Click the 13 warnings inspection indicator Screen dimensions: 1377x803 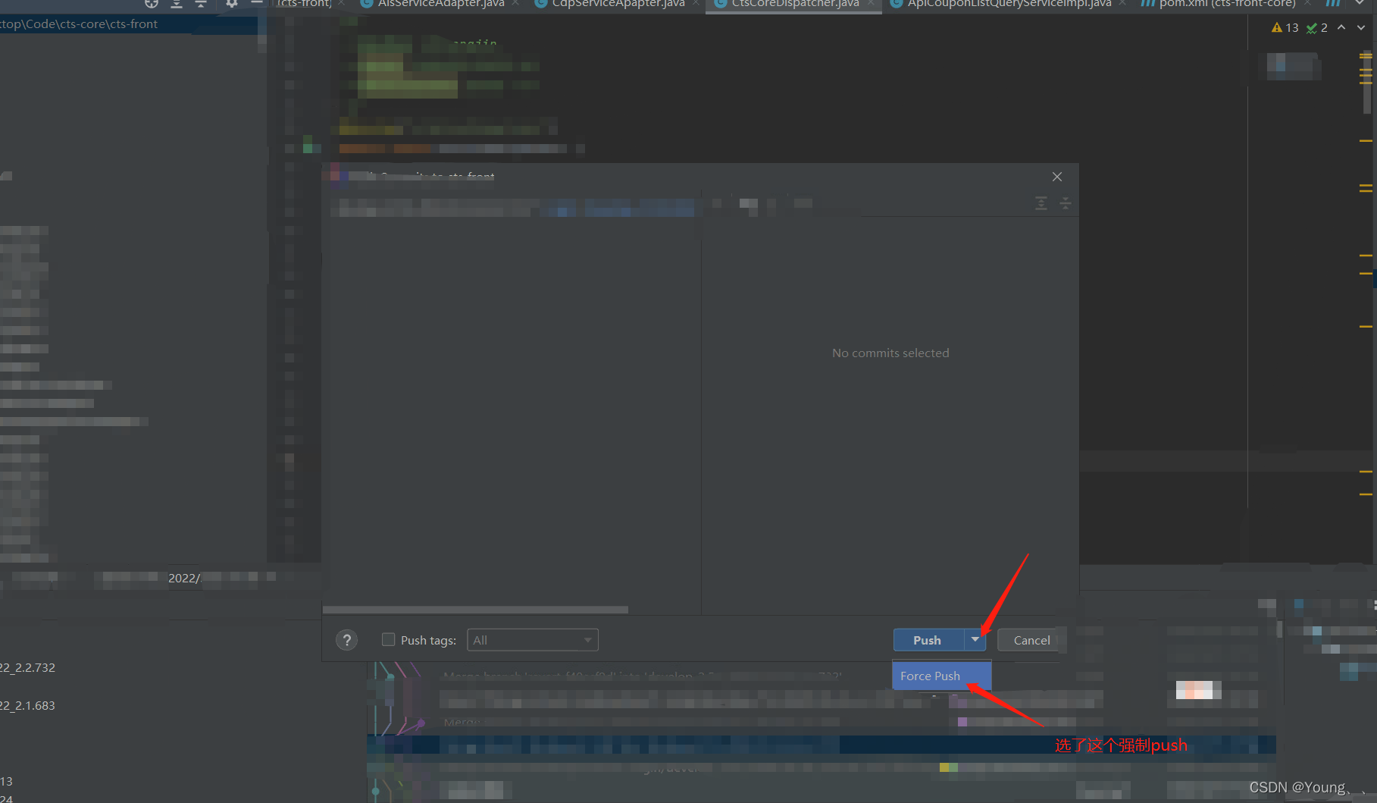click(x=1285, y=27)
